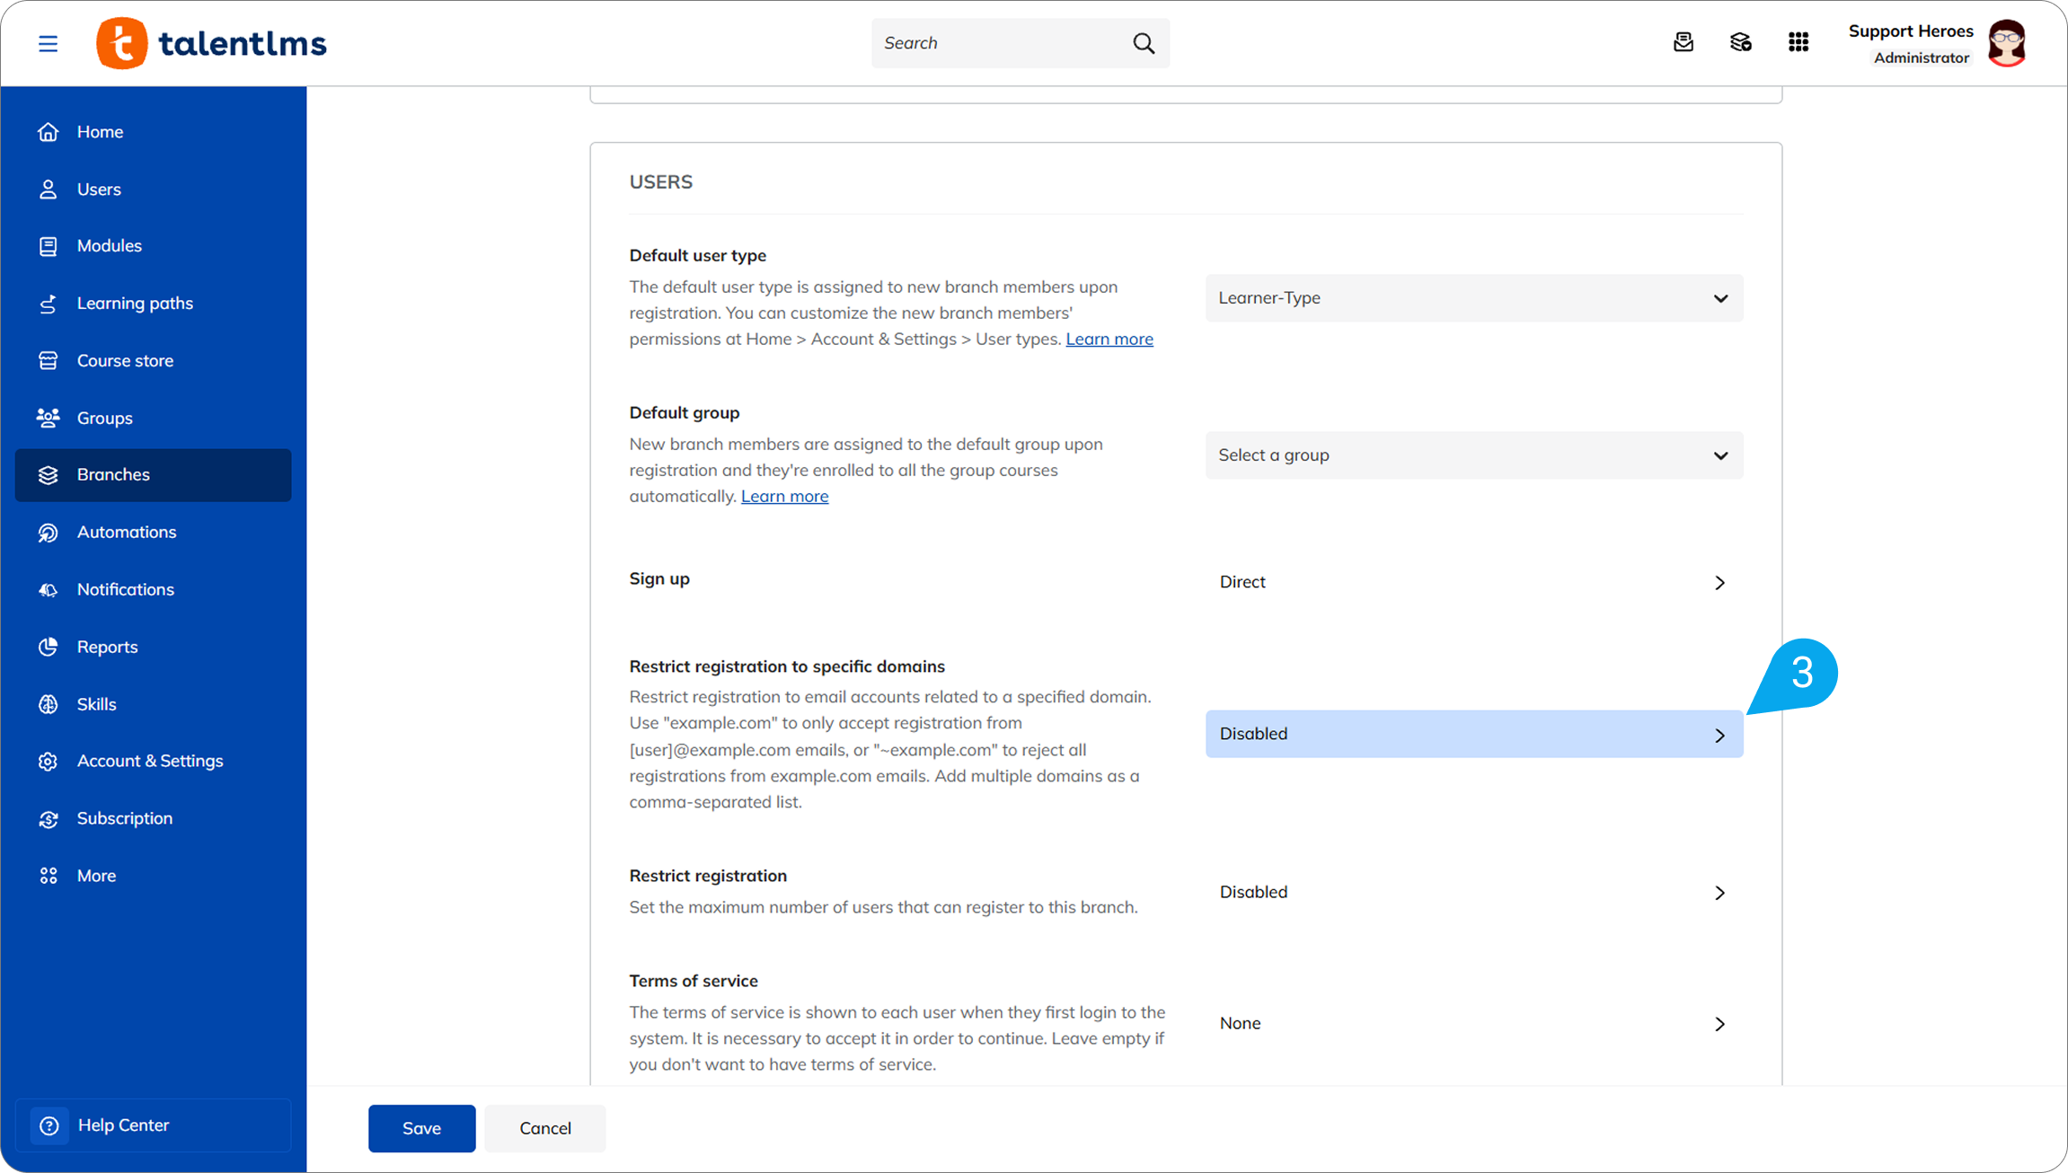Image resolution: width=2068 pixels, height=1173 pixels.
Task: Open Notifications in the sidebar
Action: 154,590
